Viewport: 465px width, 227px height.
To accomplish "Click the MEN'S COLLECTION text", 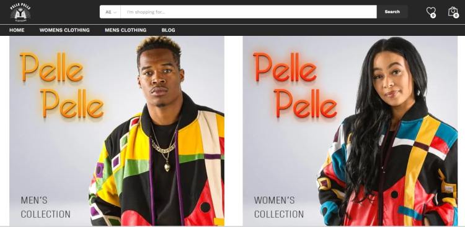I will pos(45,207).
